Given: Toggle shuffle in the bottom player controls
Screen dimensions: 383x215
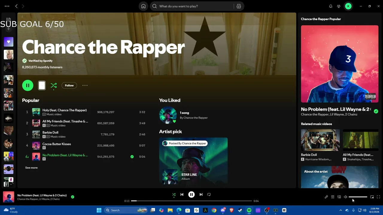Looking at the screenshot, I should tap(174, 194).
